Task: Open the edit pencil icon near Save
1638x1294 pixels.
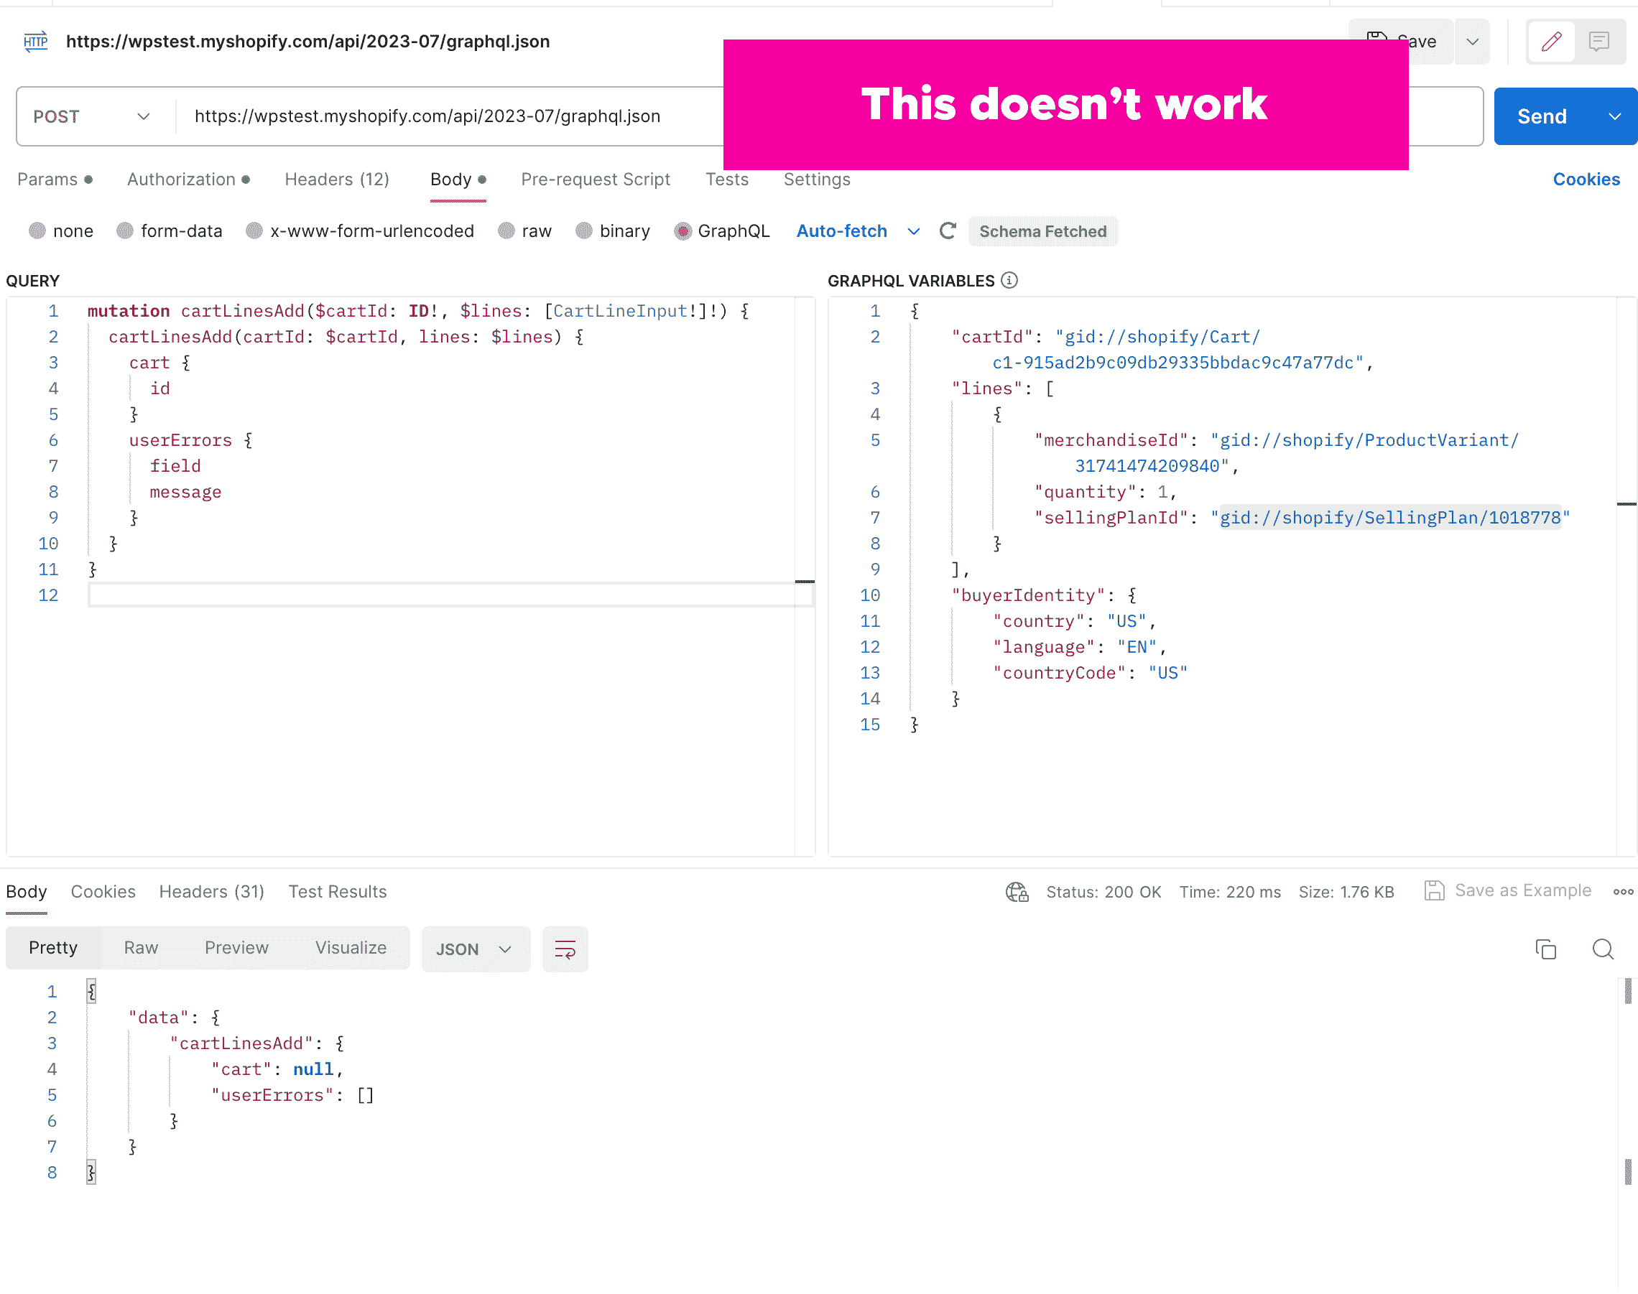Action: click(1551, 42)
